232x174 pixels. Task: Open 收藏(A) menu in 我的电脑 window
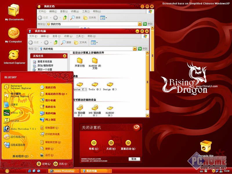coord(68,36)
